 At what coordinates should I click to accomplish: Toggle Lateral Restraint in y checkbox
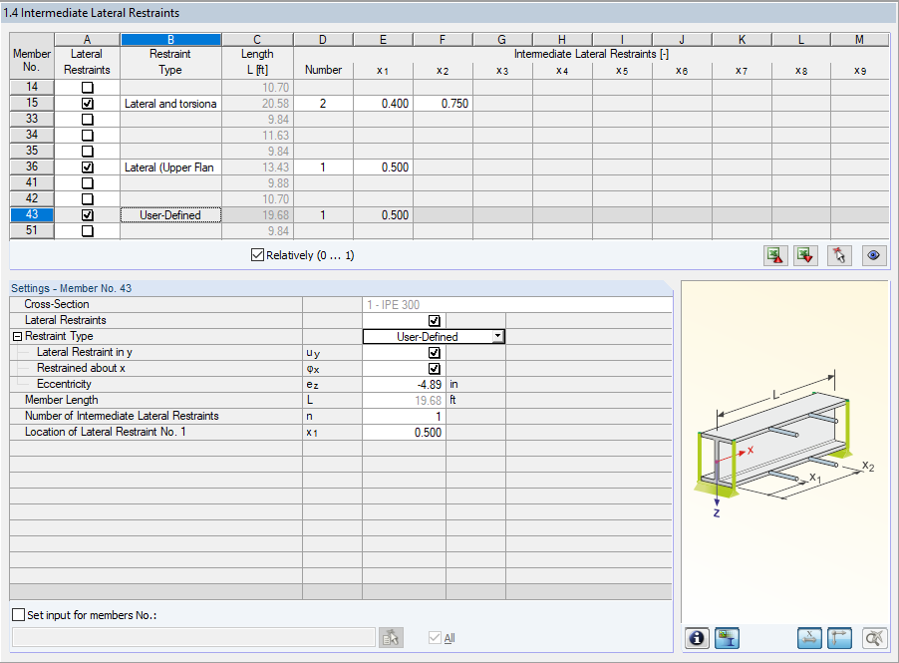[434, 352]
